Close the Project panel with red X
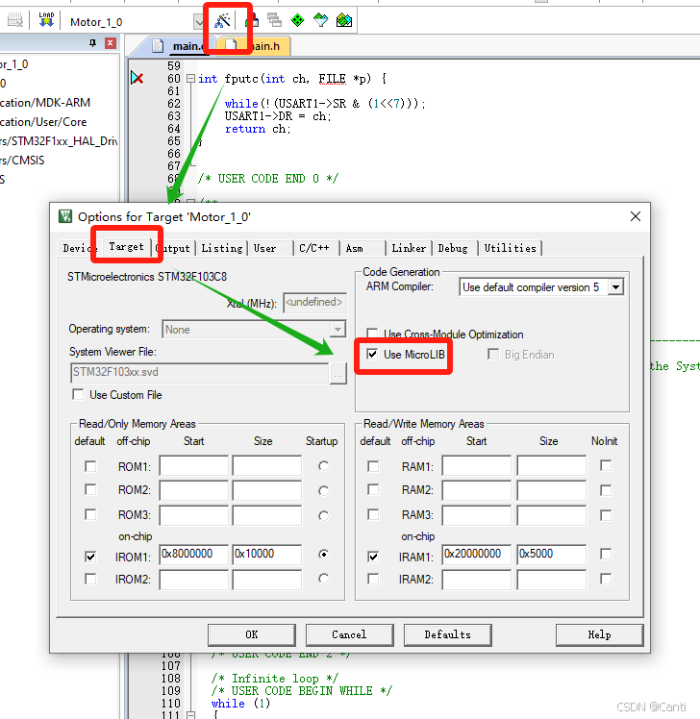This screenshot has width=700, height=719. 110,43
